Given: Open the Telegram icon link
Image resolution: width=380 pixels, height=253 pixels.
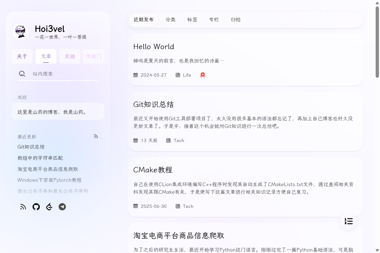Looking at the screenshot, I should coord(62,207).
